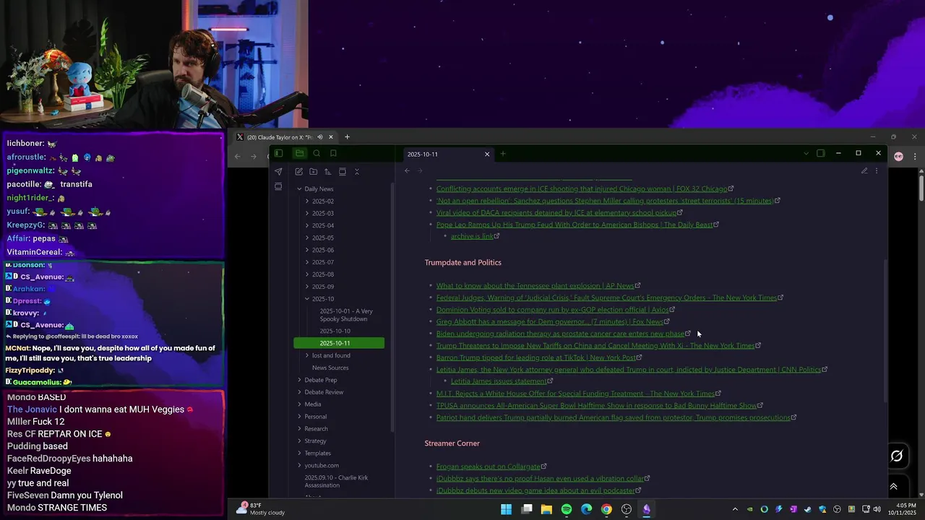The image size is (925, 520).
Task: Collapse all folders icon in file explorer
Action: tap(356, 172)
